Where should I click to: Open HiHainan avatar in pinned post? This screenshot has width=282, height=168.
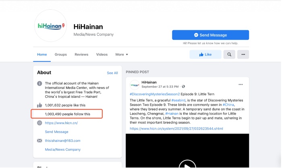click(135, 85)
